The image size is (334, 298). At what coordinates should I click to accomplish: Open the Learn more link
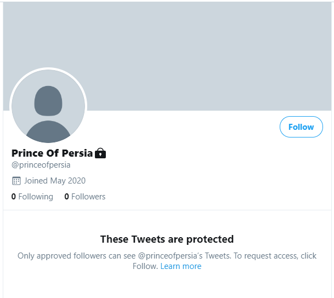[181, 266]
